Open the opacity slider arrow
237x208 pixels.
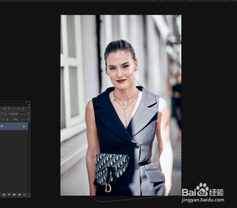point(28,114)
